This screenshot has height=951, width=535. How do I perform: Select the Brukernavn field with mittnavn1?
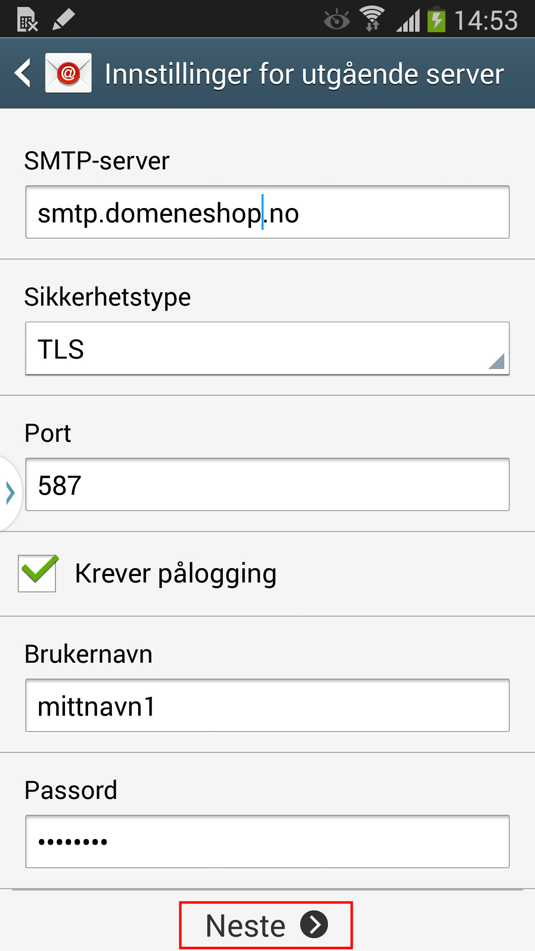coord(267,706)
